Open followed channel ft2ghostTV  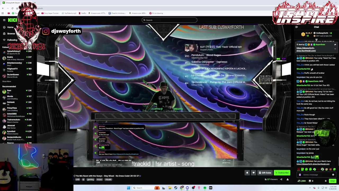[x=17, y=70]
